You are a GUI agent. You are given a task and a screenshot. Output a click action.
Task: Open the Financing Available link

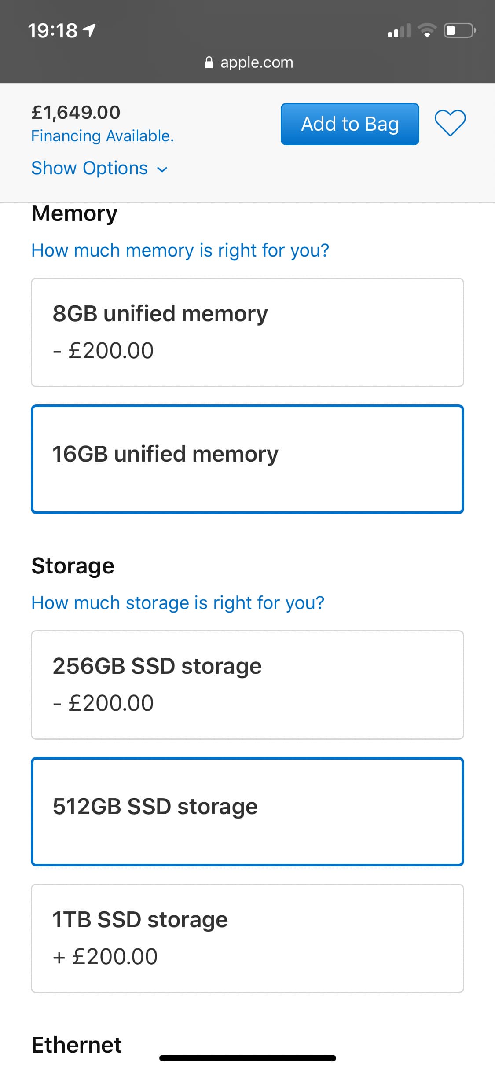coord(103,136)
